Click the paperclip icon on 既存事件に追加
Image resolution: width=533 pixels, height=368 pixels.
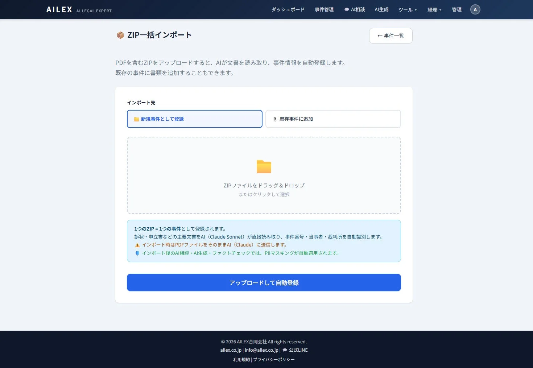[274, 119]
